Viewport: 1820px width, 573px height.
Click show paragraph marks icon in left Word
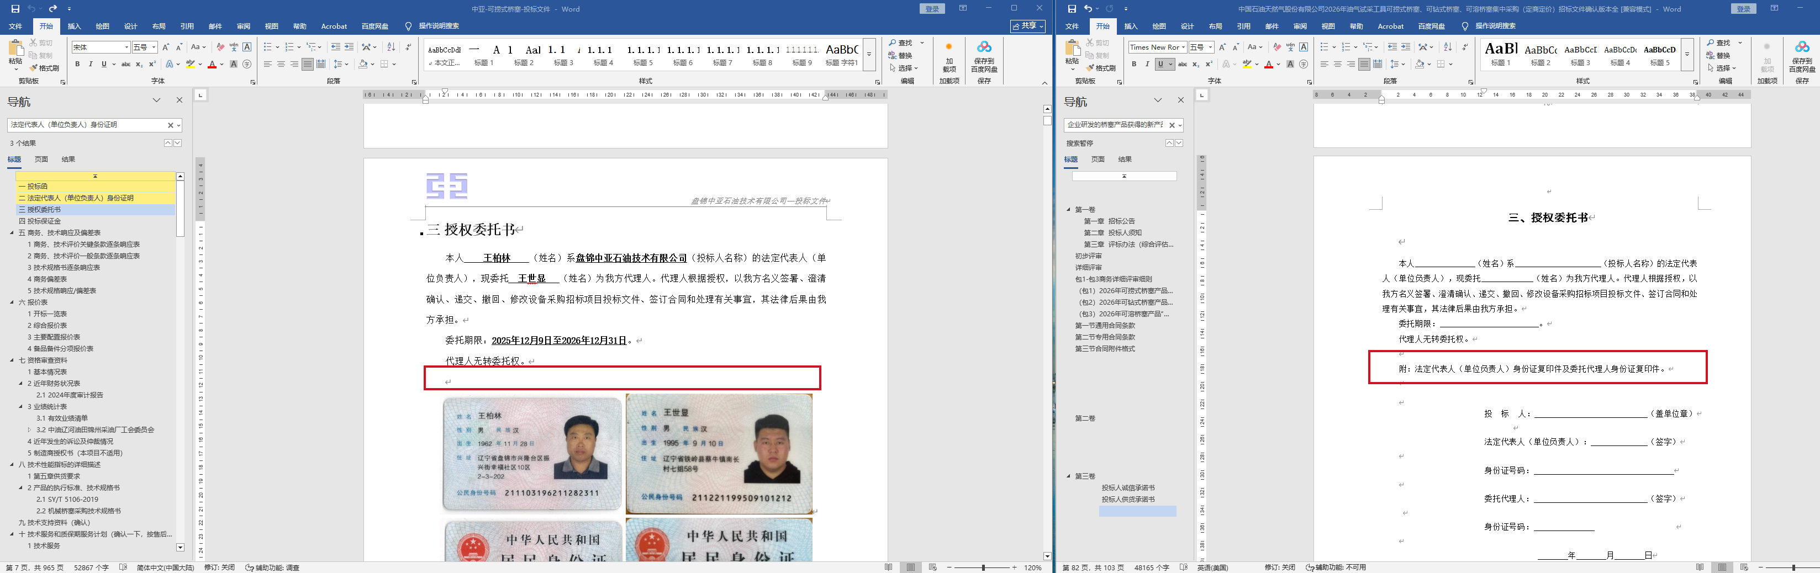pyautogui.click(x=408, y=47)
